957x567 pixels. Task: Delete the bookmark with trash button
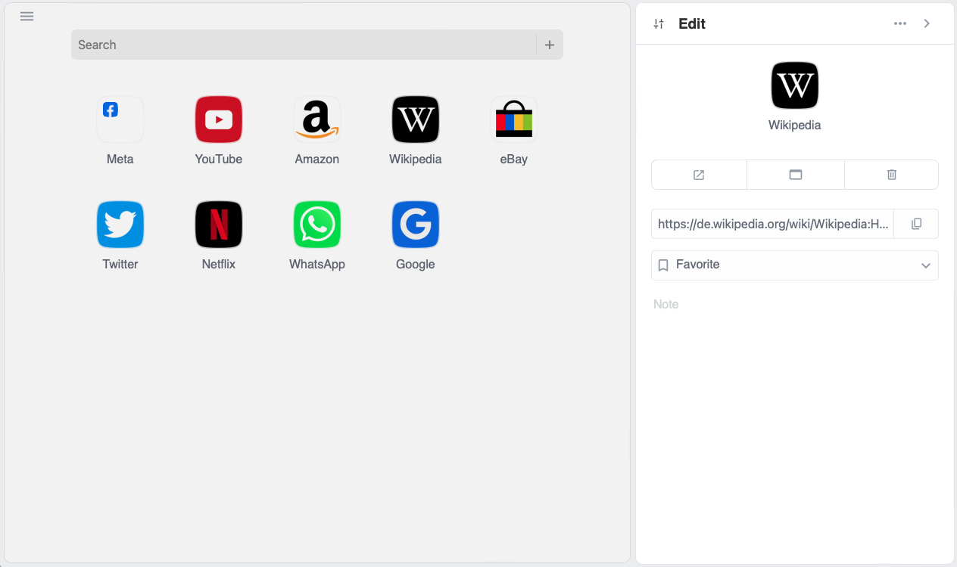pos(892,175)
